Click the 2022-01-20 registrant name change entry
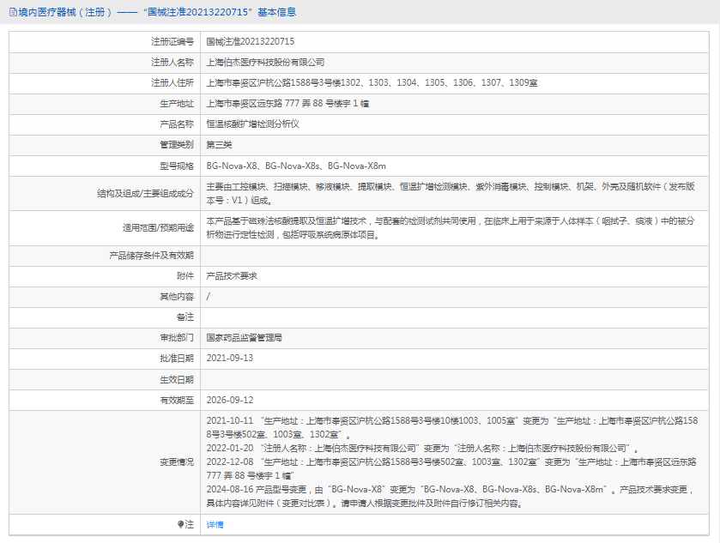 [422, 449]
